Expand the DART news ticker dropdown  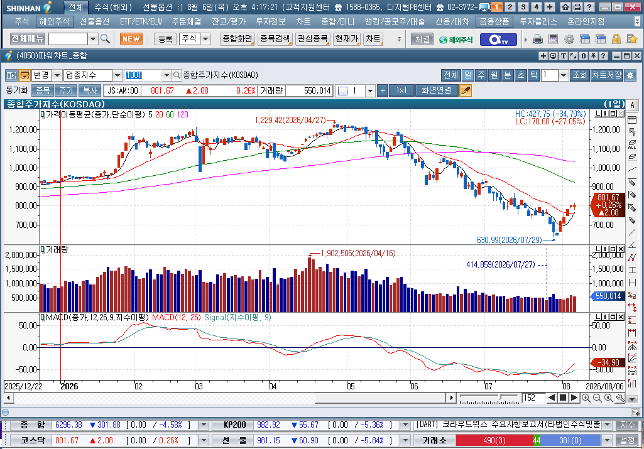(607, 425)
